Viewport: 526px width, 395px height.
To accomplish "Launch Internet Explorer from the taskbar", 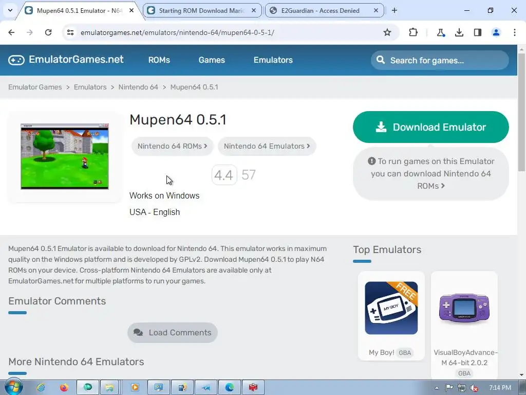I will coord(41,388).
